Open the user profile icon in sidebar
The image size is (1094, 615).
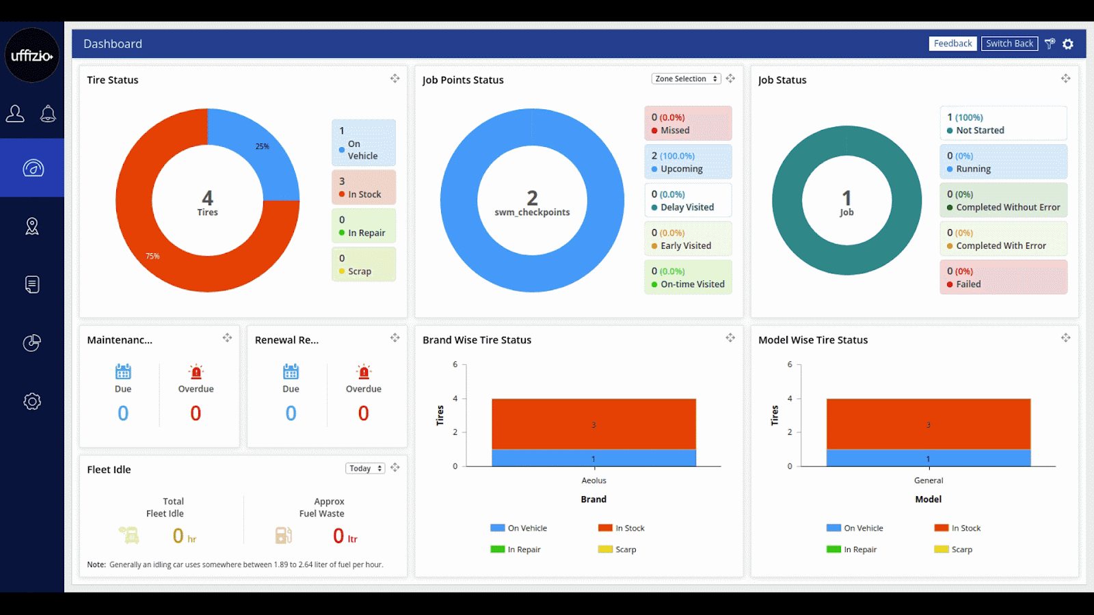tap(15, 113)
